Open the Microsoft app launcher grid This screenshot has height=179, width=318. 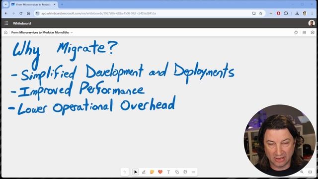(x=6, y=23)
